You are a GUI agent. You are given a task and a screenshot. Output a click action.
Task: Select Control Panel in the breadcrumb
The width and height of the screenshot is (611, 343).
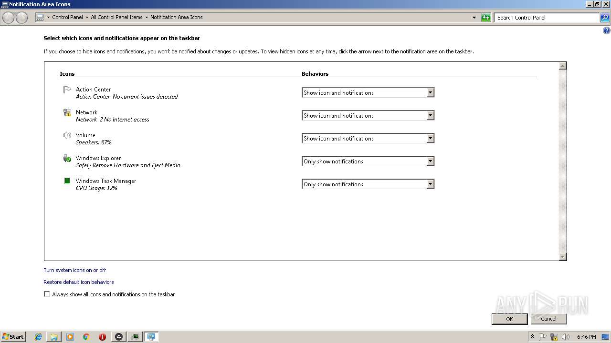[x=67, y=17]
